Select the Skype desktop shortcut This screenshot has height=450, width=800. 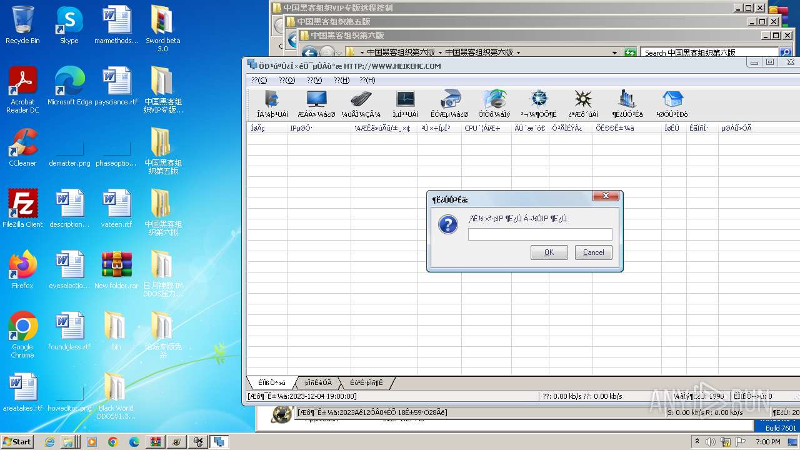[69, 25]
